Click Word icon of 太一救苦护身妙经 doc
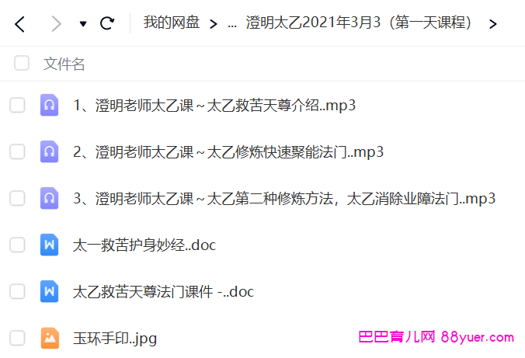Screen dimensions: 525x358 (x=49, y=245)
